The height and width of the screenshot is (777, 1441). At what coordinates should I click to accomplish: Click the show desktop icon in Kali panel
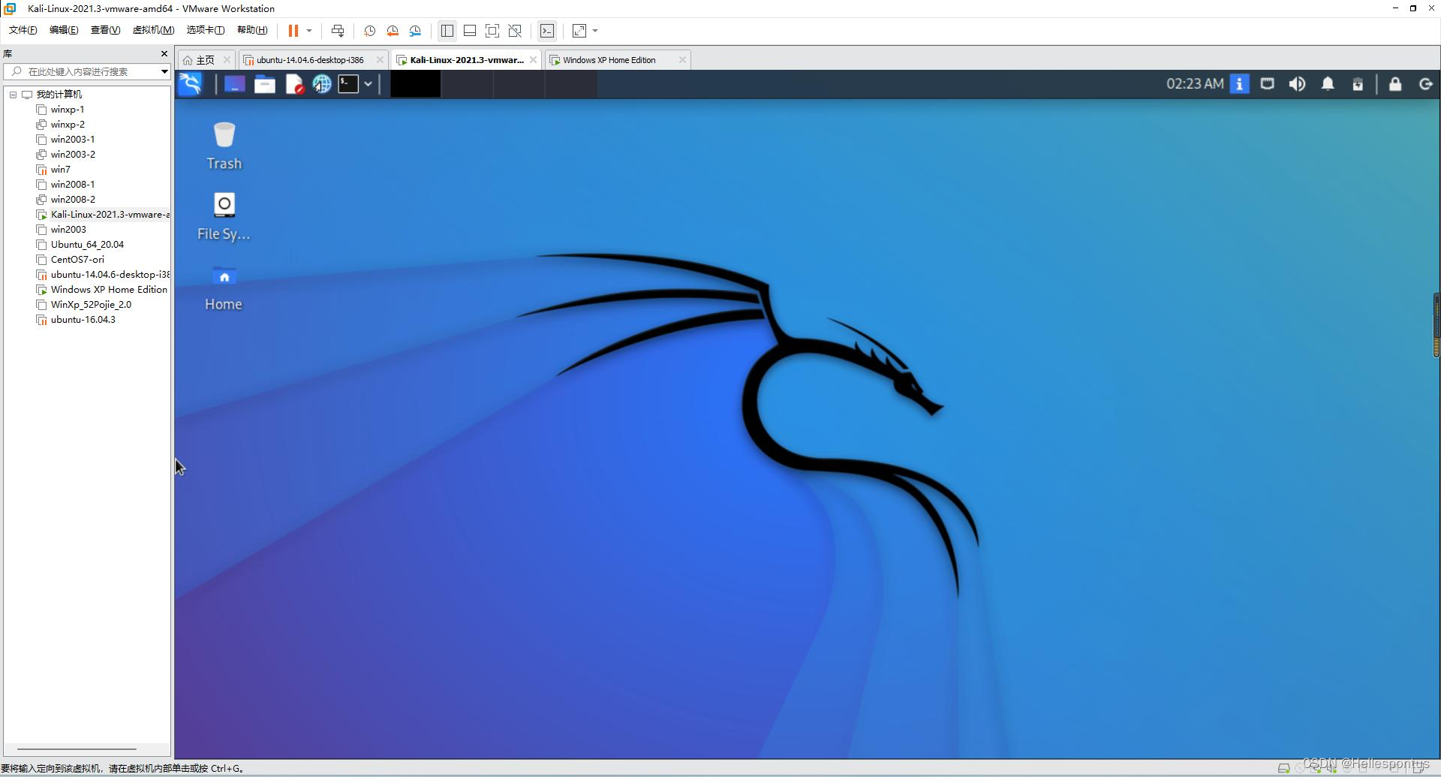[235, 84]
